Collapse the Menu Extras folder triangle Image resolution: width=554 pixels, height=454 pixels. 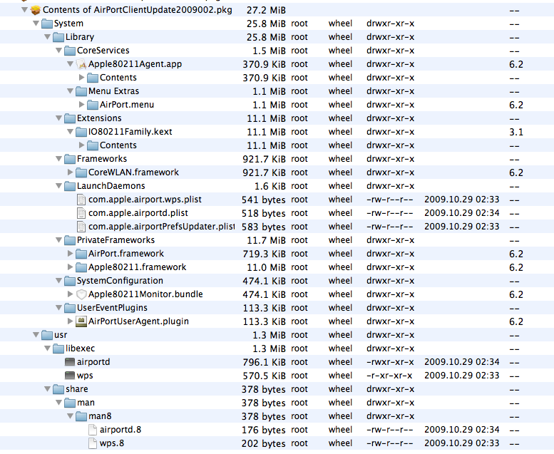[71, 91]
